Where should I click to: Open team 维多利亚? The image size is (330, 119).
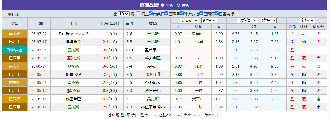153,58
